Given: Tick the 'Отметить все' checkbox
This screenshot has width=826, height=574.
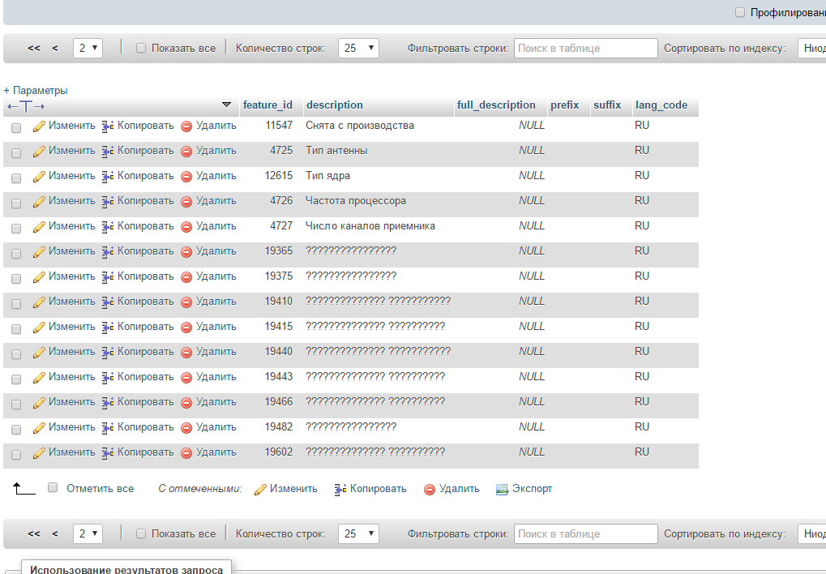Looking at the screenshot, I should (x=53, y=487).
